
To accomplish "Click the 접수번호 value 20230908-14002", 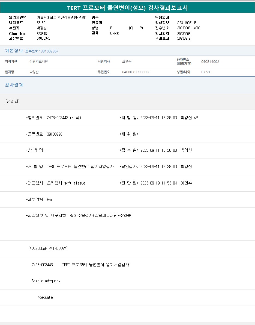I will tap(189, 28).
